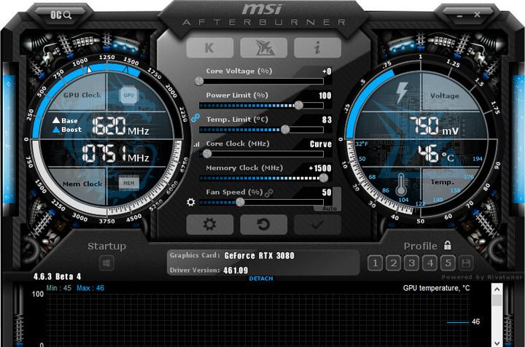Open settings with the gear button
This screenshot has height=347, width=525.
click(x=210, y=225)
